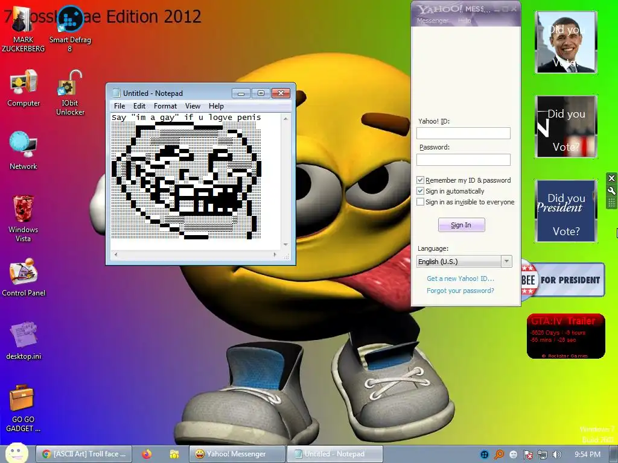The height and width of the screenshot is (463, 618).
Task: Click the President Did you Vote gadget
Action: coord(566,210)
